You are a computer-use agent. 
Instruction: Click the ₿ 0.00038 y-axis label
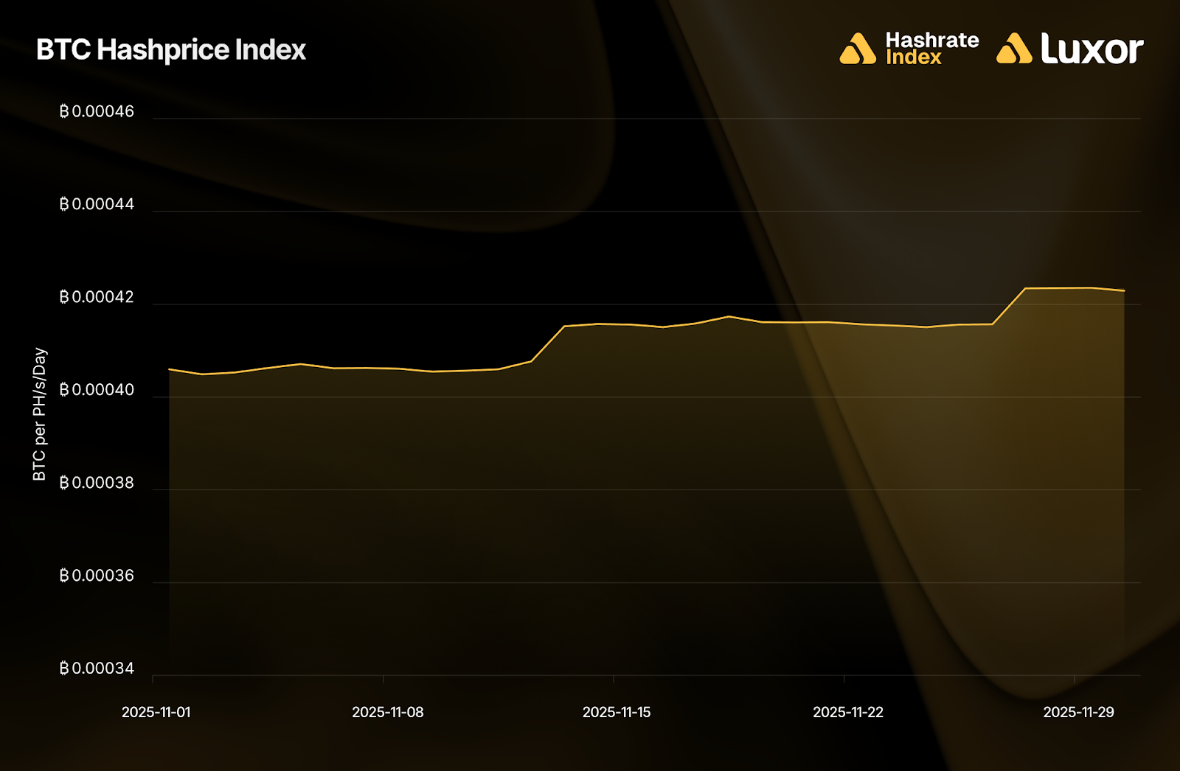97,483
